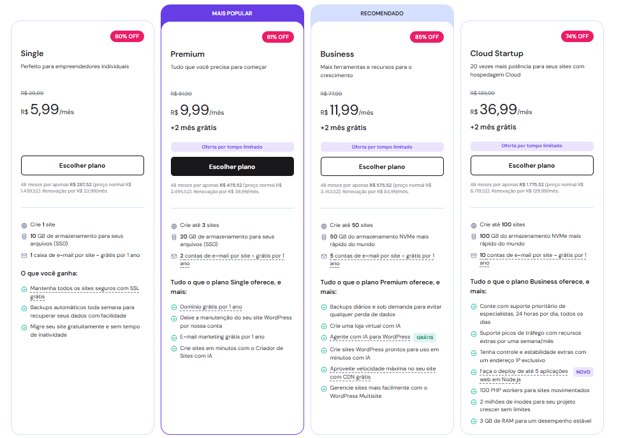Click the envelope icon beside Business's 5 contas de e-mail
Image resolution: width=630 pixels, height=438 pixels.
pos(324,256)
